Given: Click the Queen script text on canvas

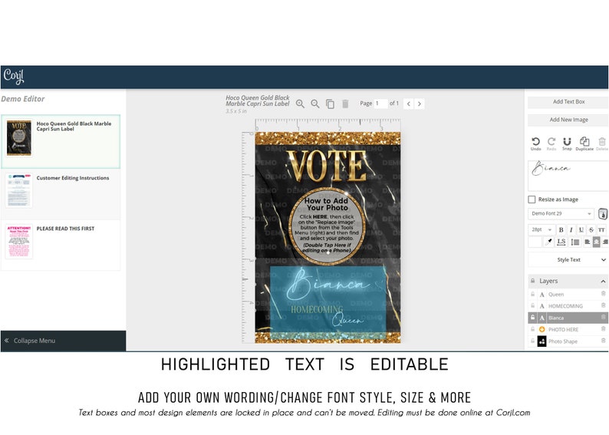Looking at the screenshot, I should (x=347, y=320).
